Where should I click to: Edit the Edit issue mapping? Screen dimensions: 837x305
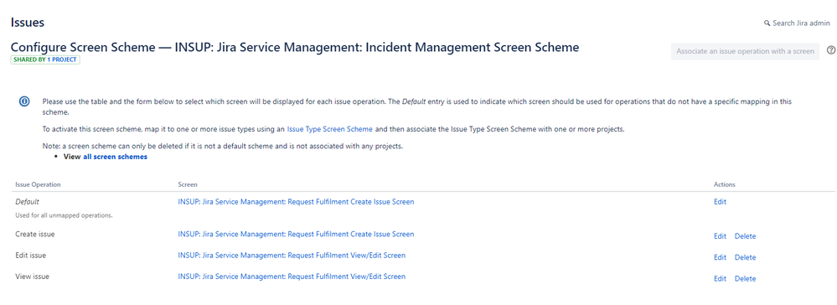pyautogui.click(x=720, y=257)
